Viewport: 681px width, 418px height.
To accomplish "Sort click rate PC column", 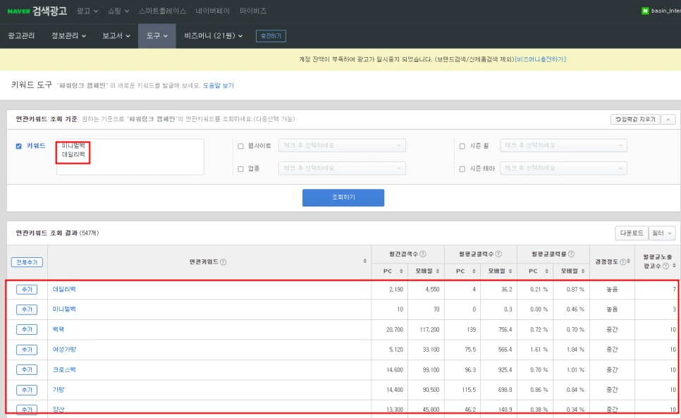I will coord(546,271).
